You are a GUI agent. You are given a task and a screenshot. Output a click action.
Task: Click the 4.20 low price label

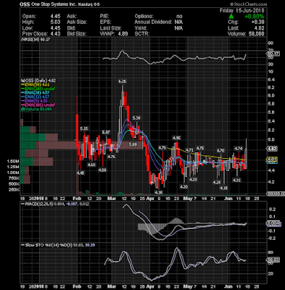pos(183,186)
